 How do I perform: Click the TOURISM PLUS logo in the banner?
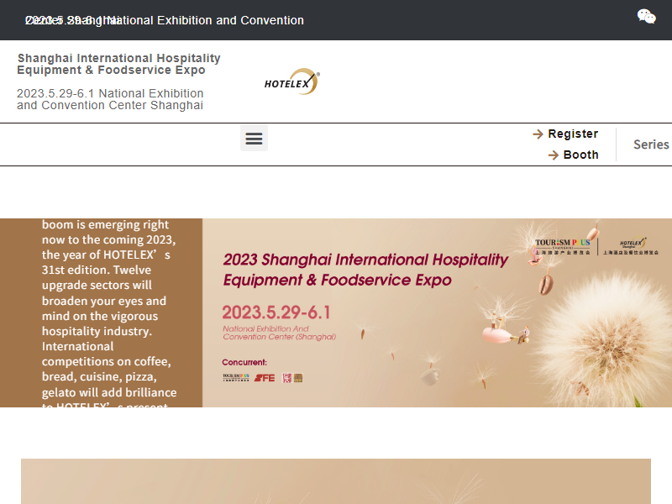click(x=564, y=246)
